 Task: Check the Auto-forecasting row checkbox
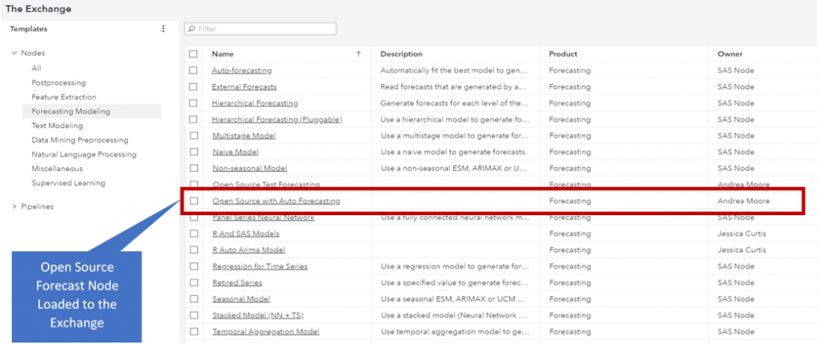[193, 70]
